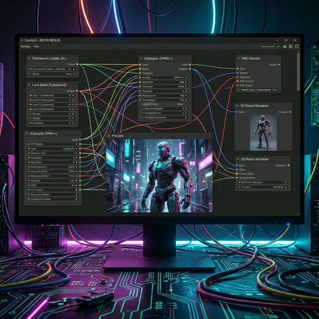This screenshot has height=319, width=319.
Task: Toggle the yellow dot on the first Lora 1 (Cyberpunk) row
Action: [31, 95]
